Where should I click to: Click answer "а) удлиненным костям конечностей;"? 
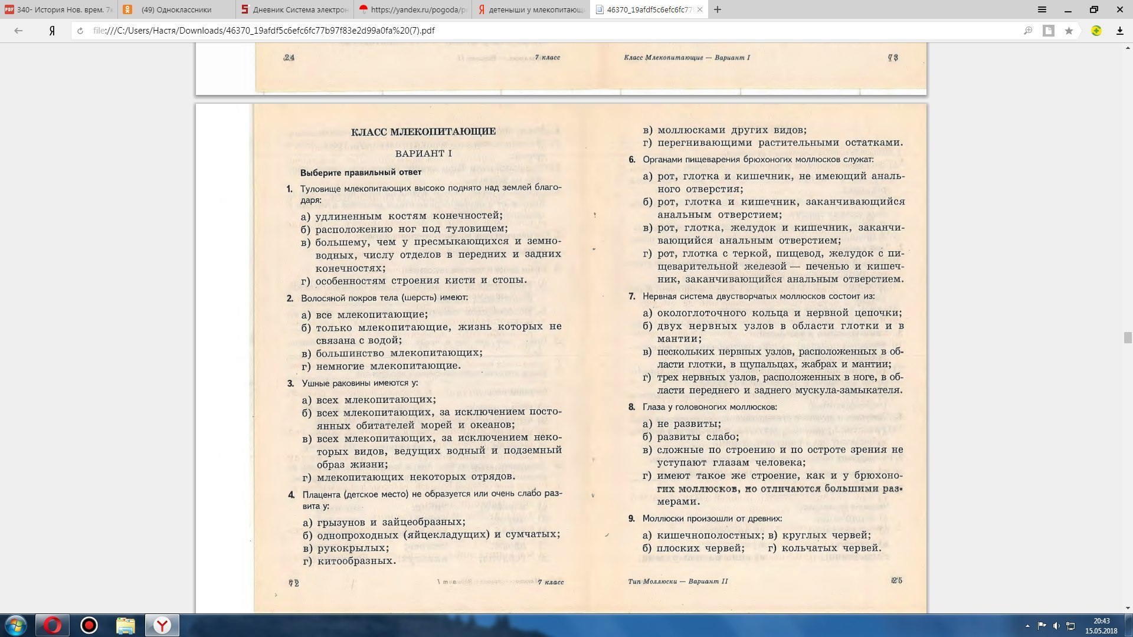click(x=402, y=216)
